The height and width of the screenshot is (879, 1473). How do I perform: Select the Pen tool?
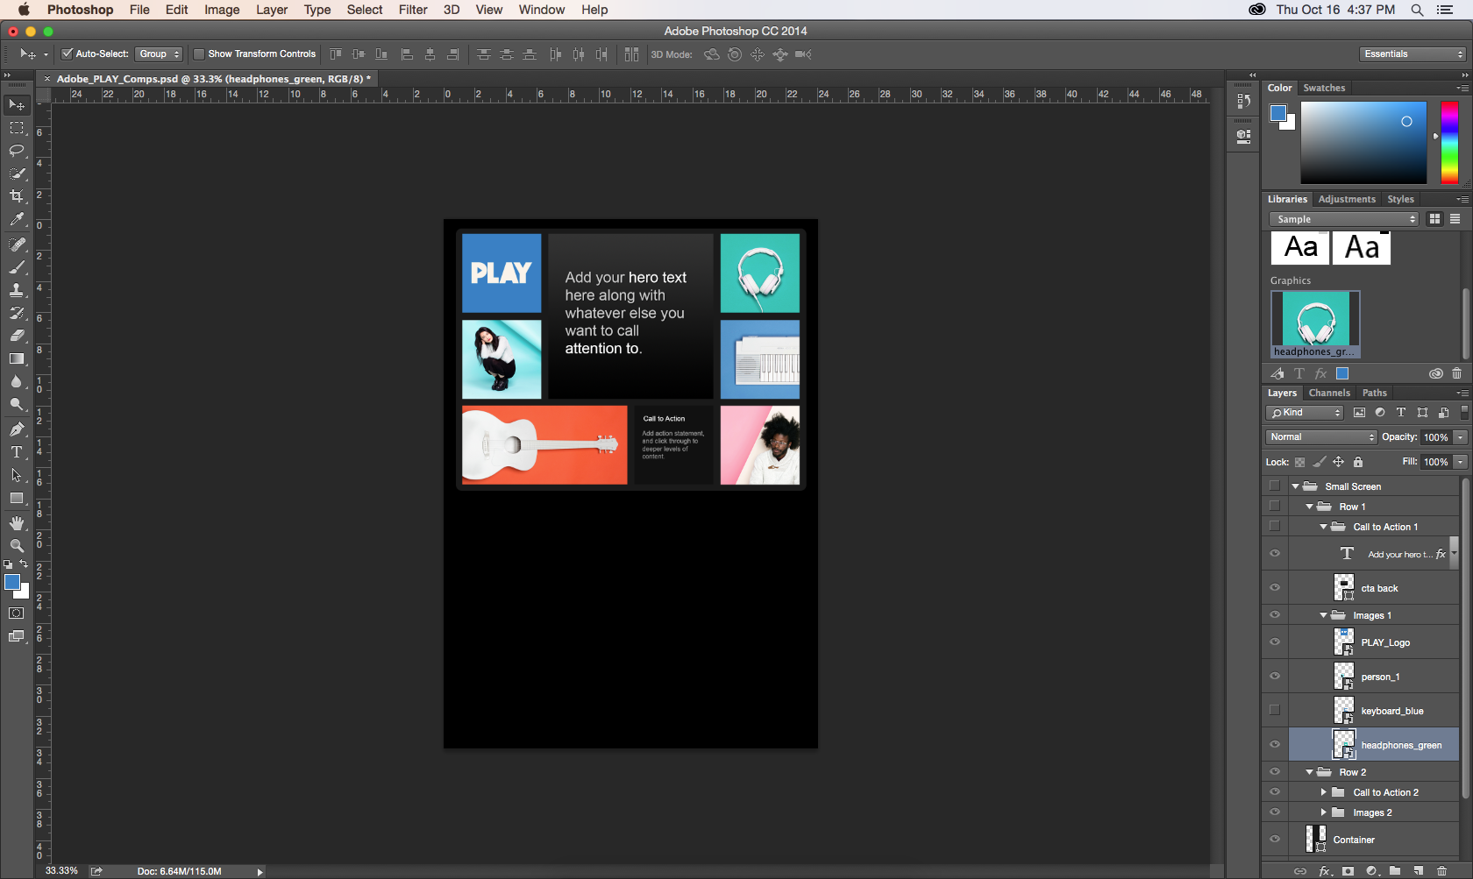[x=17, y=429]
